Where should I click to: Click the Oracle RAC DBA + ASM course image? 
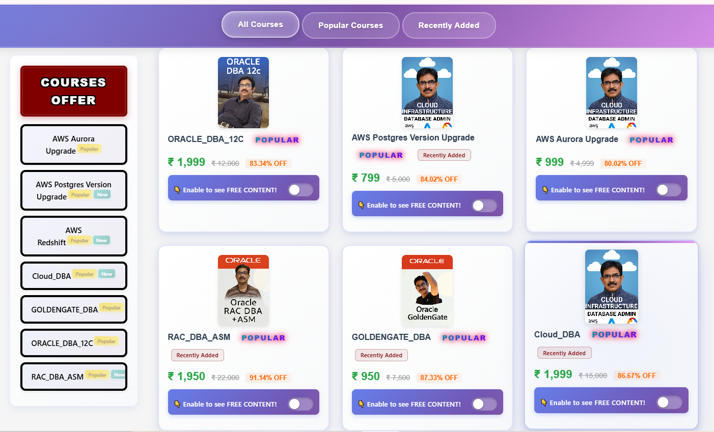tap(243, 290)
